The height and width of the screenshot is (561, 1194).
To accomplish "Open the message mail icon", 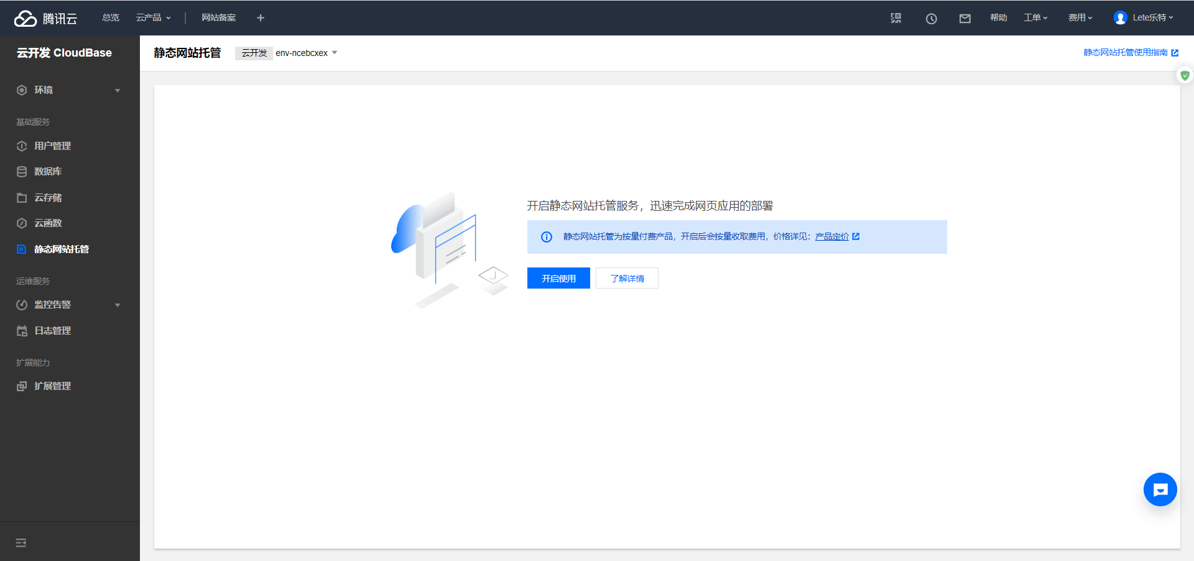I will coord(965,19).
